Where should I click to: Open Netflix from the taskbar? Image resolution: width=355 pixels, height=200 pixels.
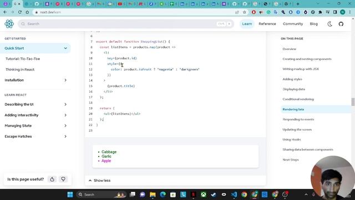194,194
